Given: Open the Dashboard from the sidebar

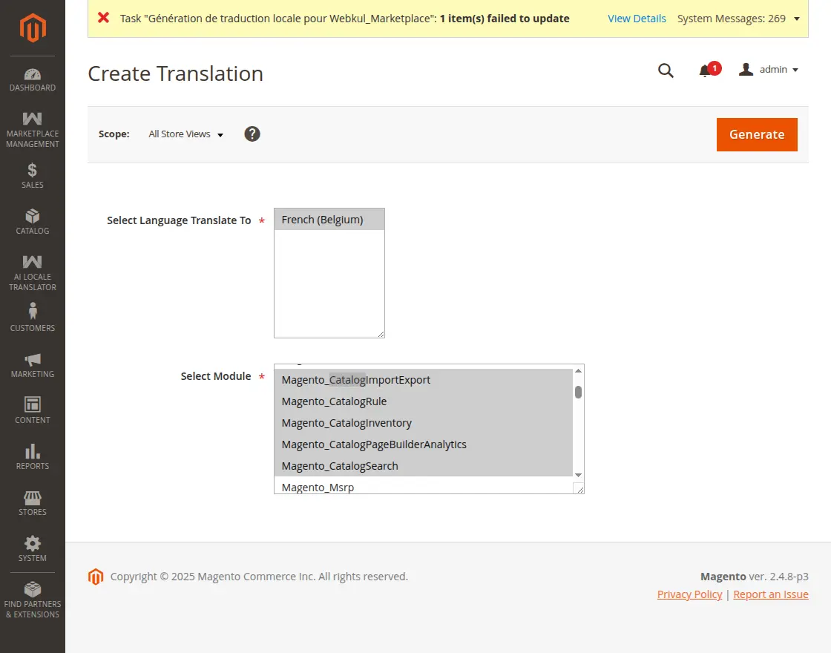Looking at the screenshot, I should tap(32, 79).
